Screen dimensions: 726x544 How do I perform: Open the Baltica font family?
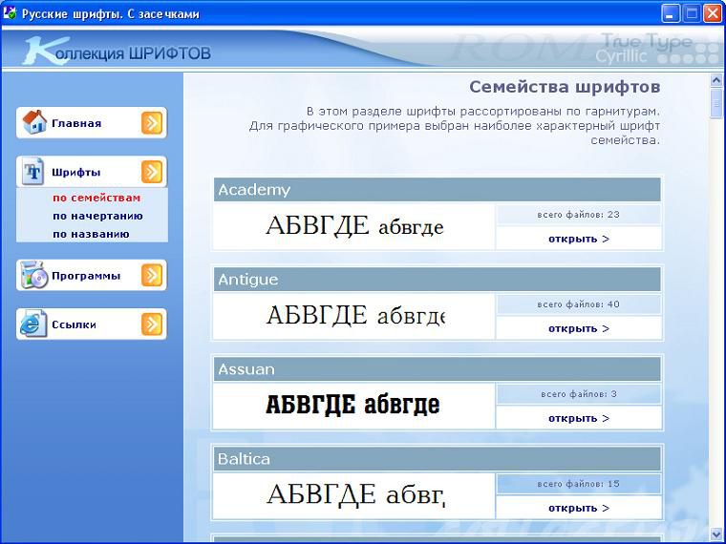(x=578, y=508)
